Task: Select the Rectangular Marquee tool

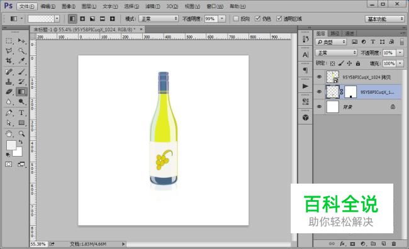Action: [x=9, y=41]
